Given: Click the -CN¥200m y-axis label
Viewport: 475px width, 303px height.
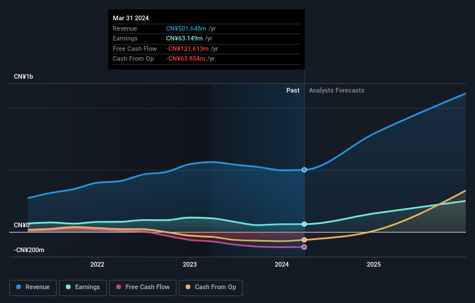Looking at the screenshot, I should pyautogui.click(x=29, y=250).
